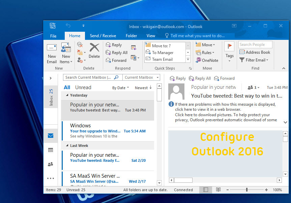Open People view in the sidebar

tap(51, 164)
